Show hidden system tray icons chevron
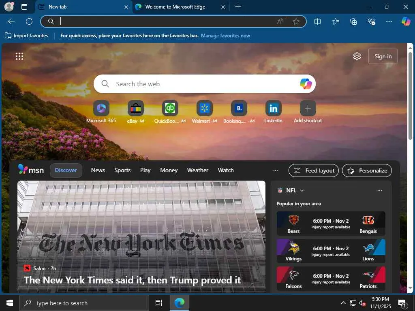Image resolution: width=415 pixels, height=311 pixels. click(x=343, y=303)
